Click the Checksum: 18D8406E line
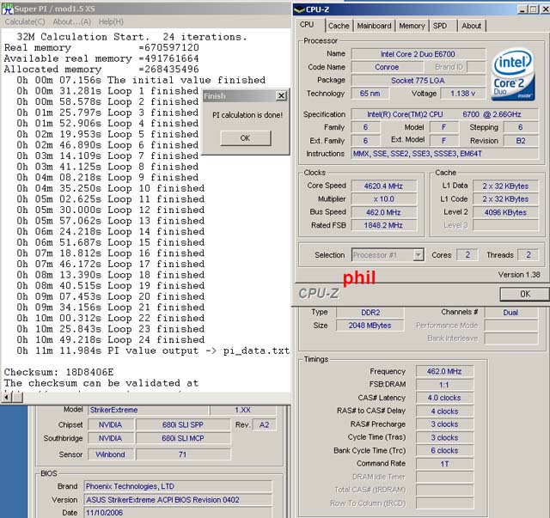550x518 pixels. (59, 372)
